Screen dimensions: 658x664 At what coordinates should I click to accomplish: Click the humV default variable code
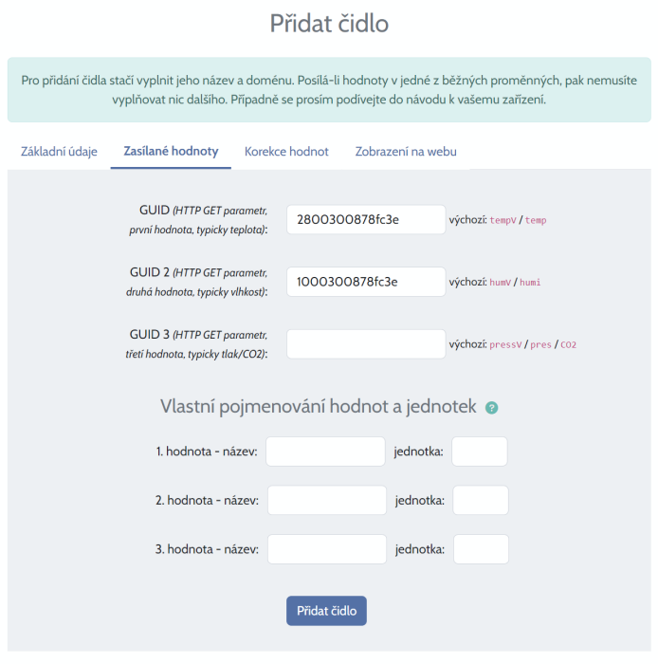click(x=501, y=283)
